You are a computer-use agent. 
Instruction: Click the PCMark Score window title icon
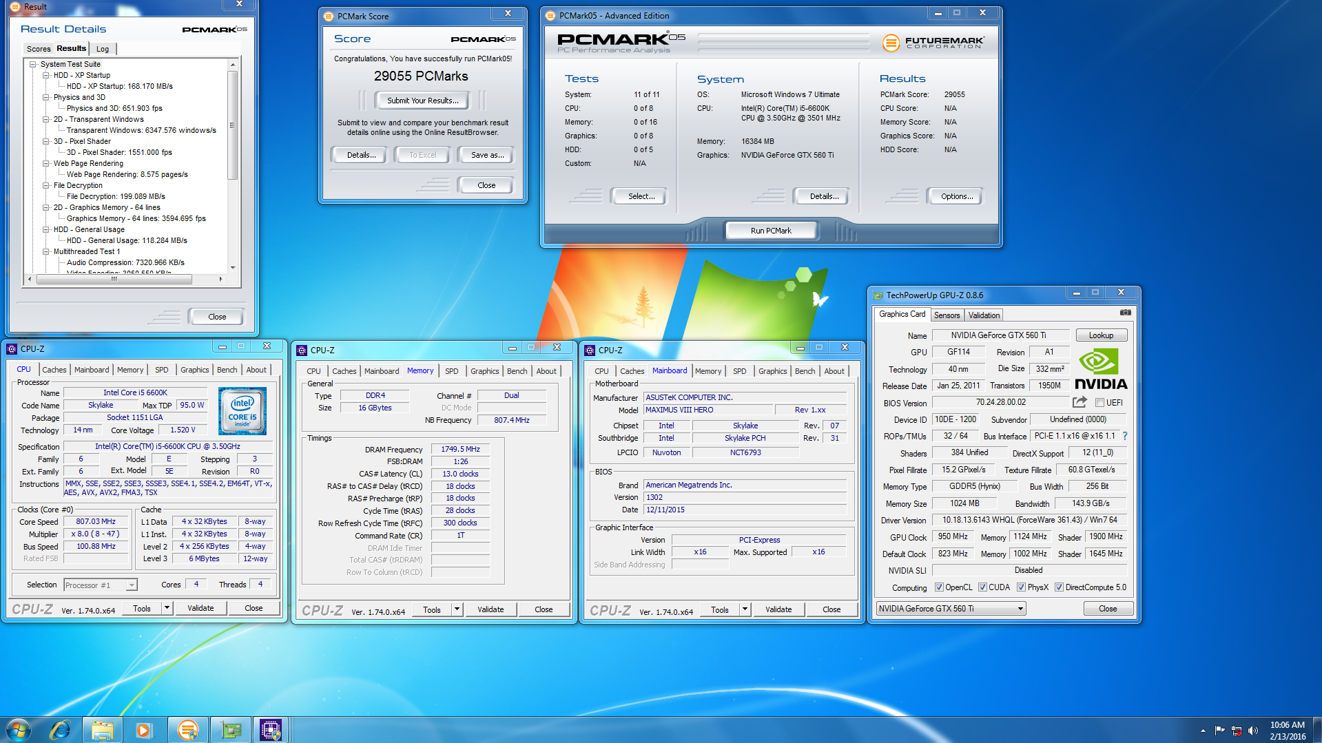coord(329,16)
